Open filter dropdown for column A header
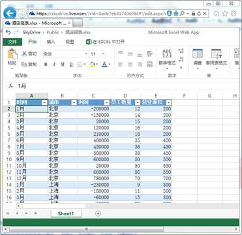The height and width of the screenshot is (235, 242). coord(44,102)
